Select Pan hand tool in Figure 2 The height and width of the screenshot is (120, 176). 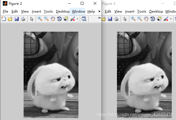point(53,19)
